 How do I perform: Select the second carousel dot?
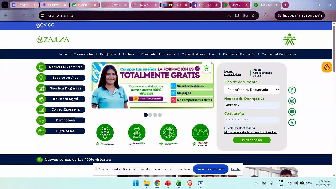[150, 115]
